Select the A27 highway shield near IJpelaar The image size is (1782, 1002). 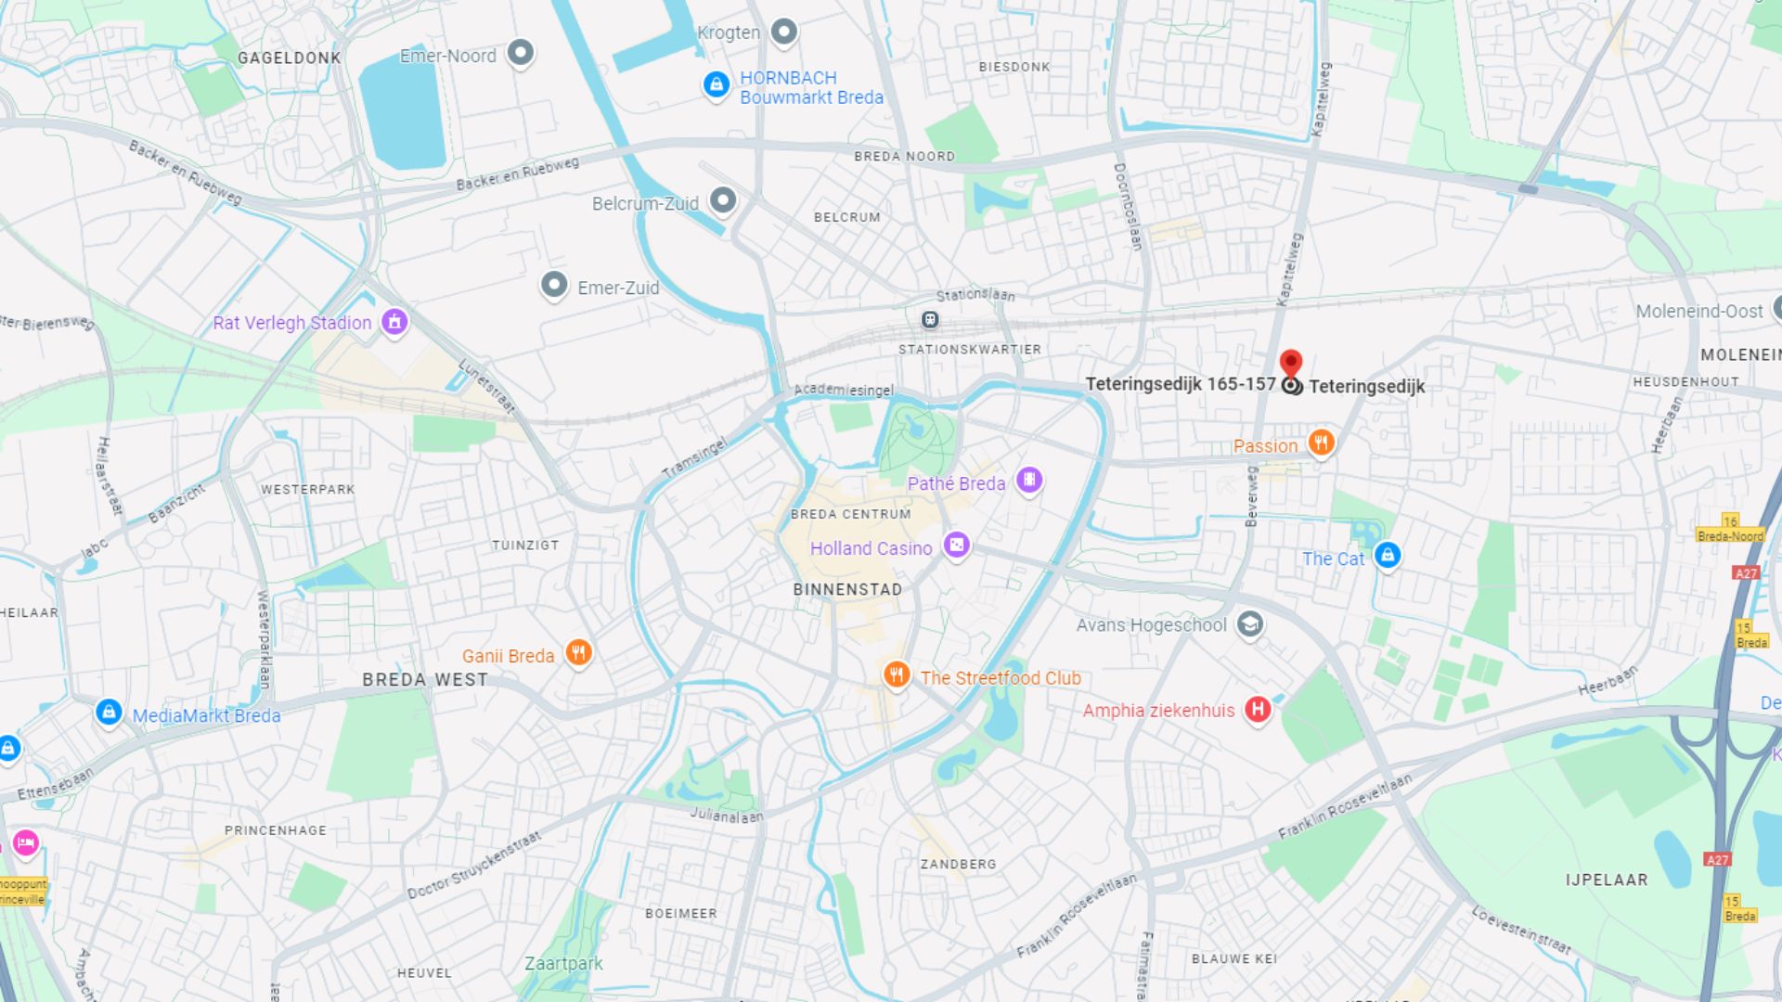[1717, 860]
